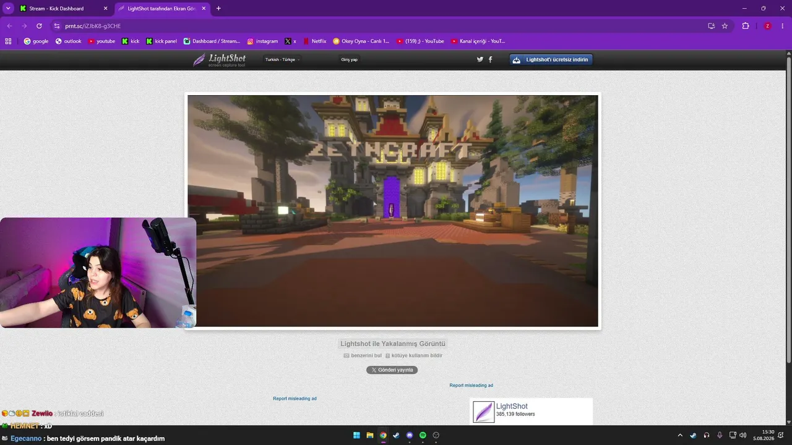Open LightShot's Twitter page icon
The image size is (792, 445).
(480, 59)
